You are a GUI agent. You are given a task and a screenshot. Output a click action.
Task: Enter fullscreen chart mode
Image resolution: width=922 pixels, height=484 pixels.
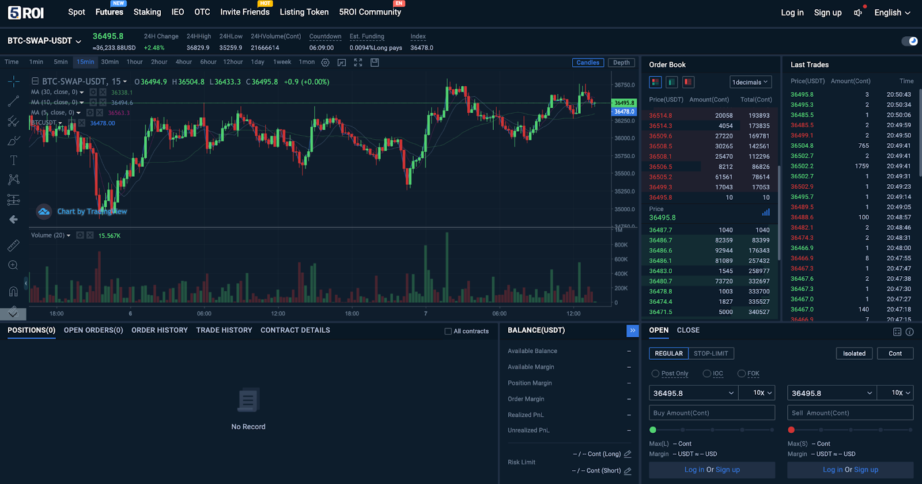(358, 62)
